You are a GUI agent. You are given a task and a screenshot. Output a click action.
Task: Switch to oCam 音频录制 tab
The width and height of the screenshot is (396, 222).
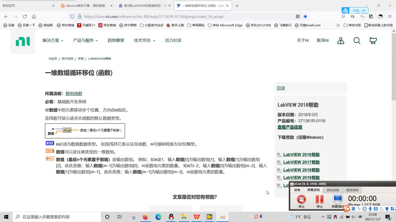pyautogui.click(x=352, y=190)
